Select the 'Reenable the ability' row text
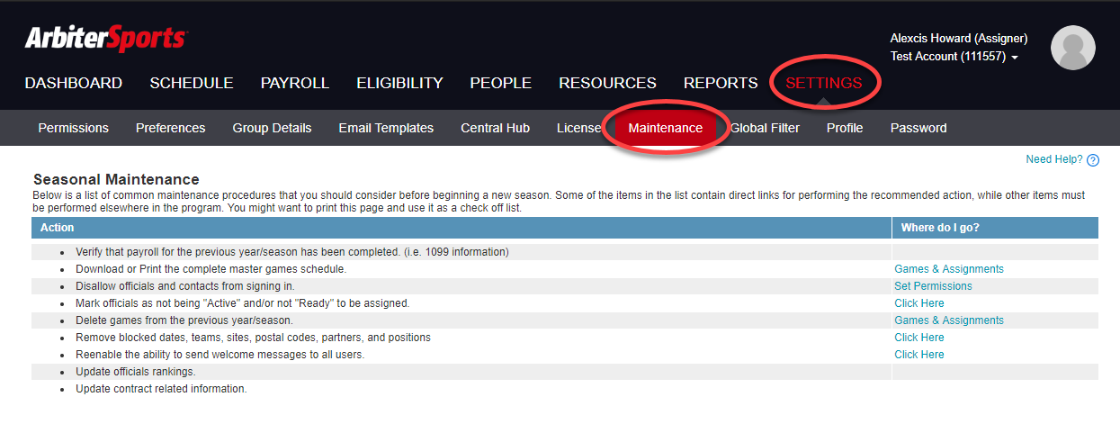This screenshot has height=433, width=1120. coord(220,355)
